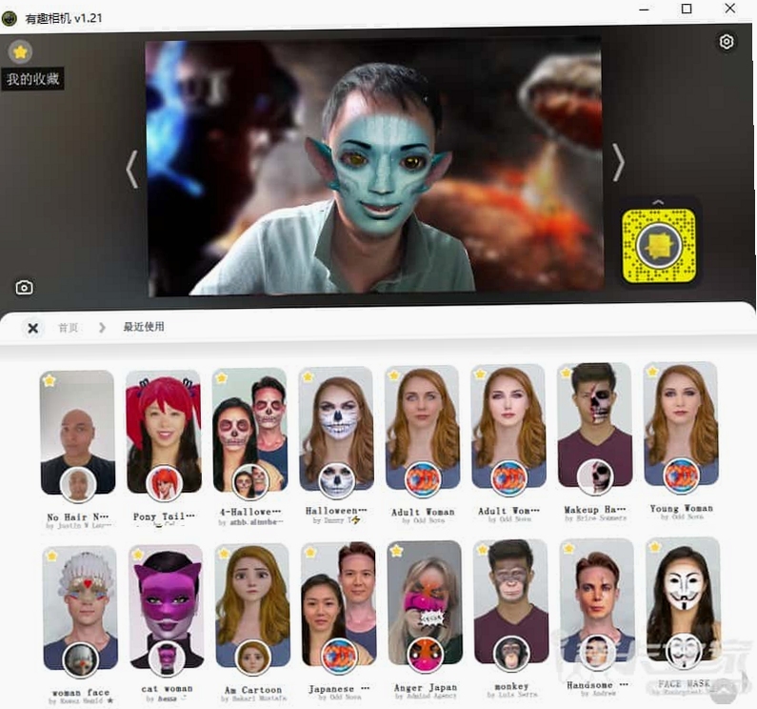Image resolution: width=757 pixels, height=709 pixels.
Task: Click the 我的收藏 label
Action: click(32, 79)
